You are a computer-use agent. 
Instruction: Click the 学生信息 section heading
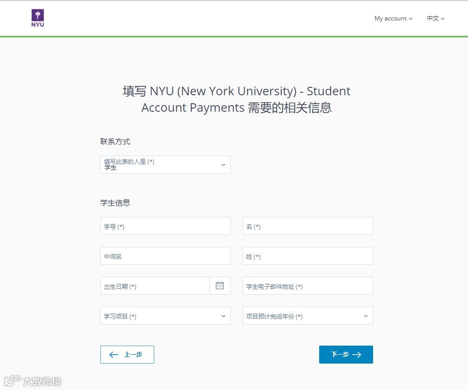[x=115, y=203]
